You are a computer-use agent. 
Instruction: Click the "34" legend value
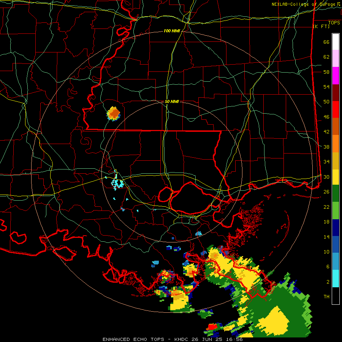pos(326,161)
